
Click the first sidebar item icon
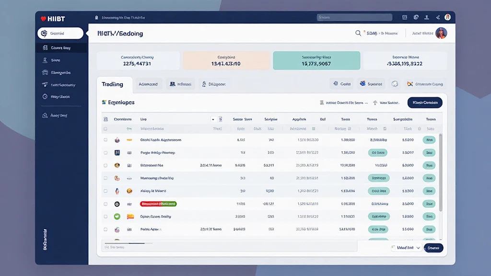46,48
